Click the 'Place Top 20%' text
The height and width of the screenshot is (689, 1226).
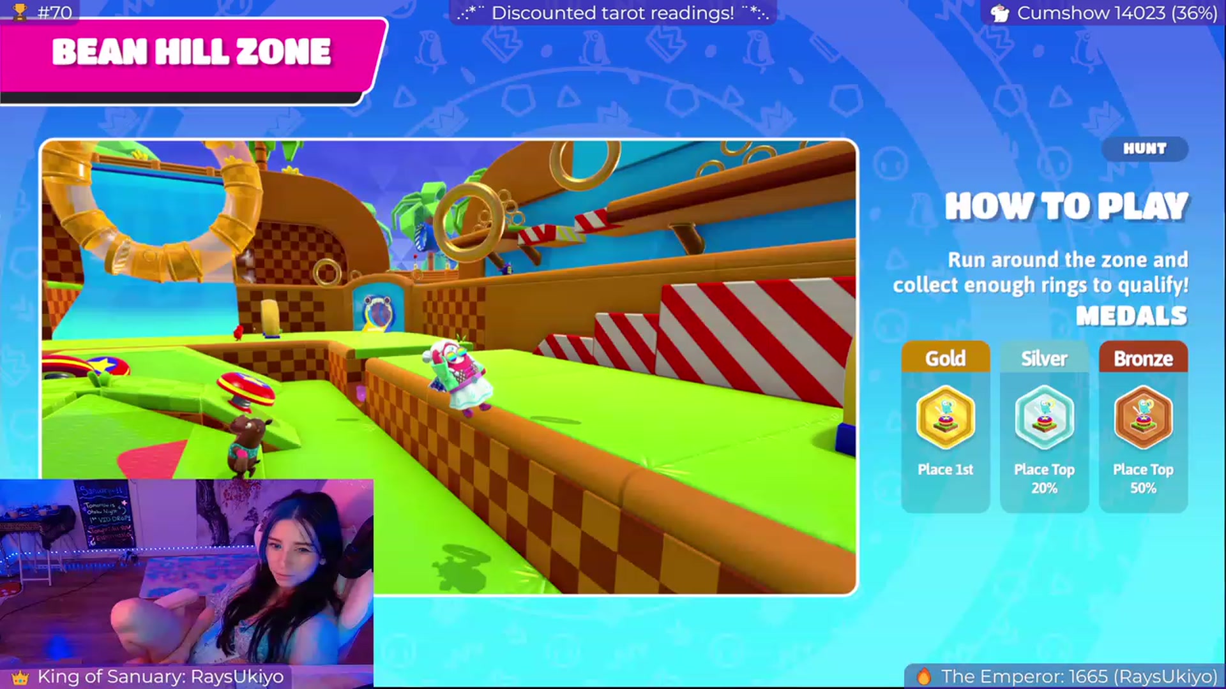tap(1045, 478)
